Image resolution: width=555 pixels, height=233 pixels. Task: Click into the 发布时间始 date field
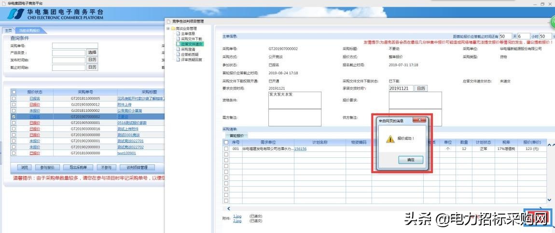(69, 60)
